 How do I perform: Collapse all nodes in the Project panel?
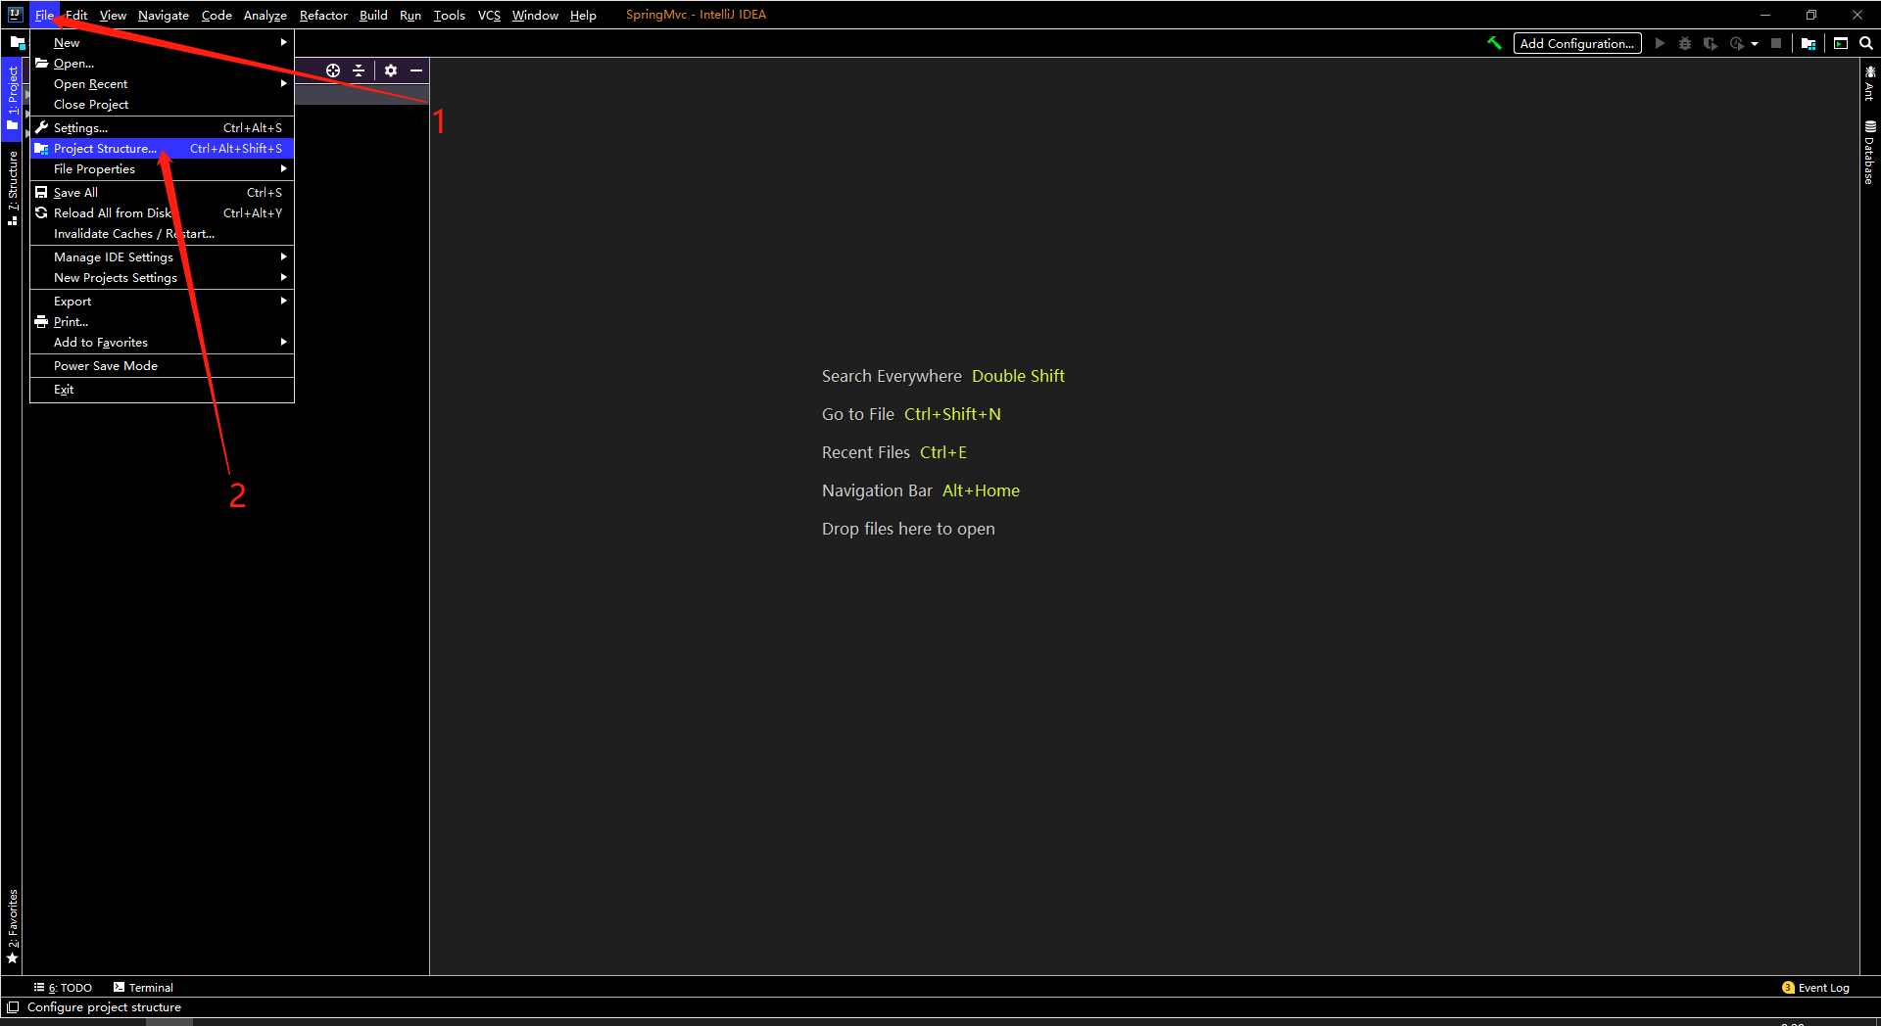(x=358, y=70)
